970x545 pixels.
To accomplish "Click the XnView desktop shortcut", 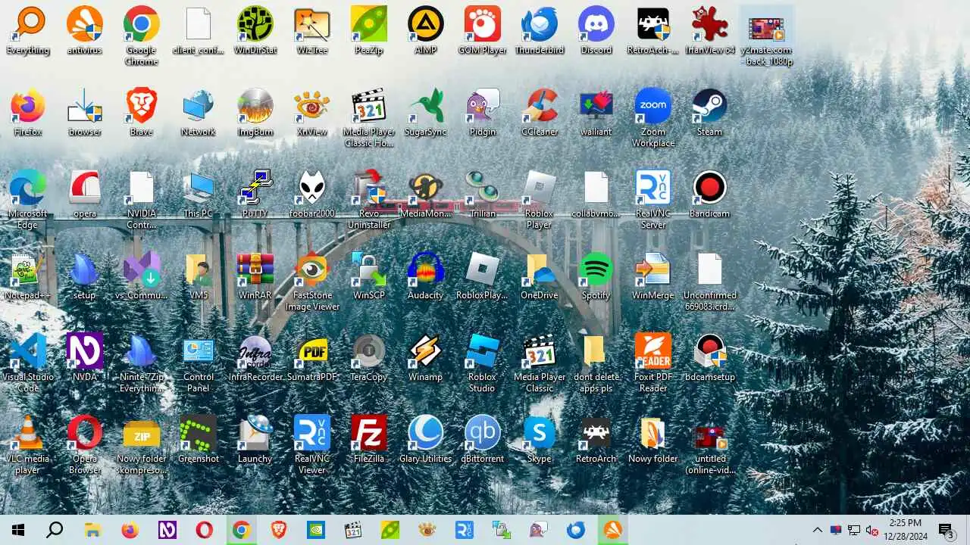I will (x=312, y=112).
